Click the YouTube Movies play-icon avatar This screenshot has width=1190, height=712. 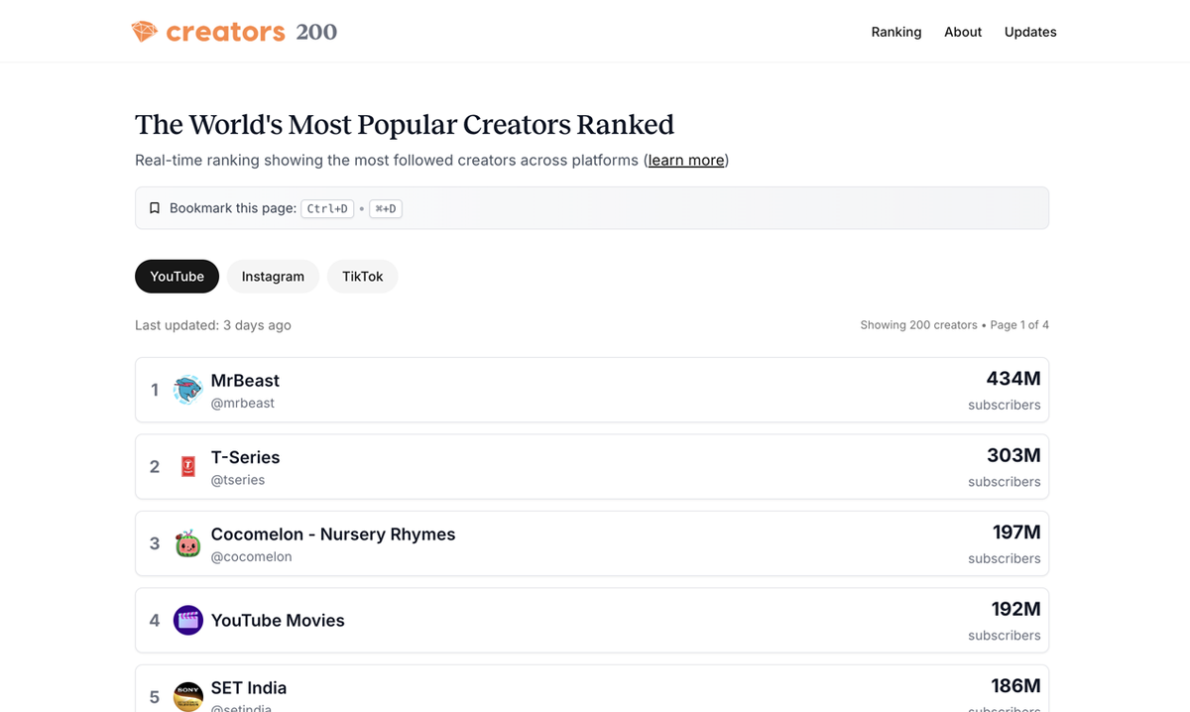pyautogui.click(x=187, y=620)
